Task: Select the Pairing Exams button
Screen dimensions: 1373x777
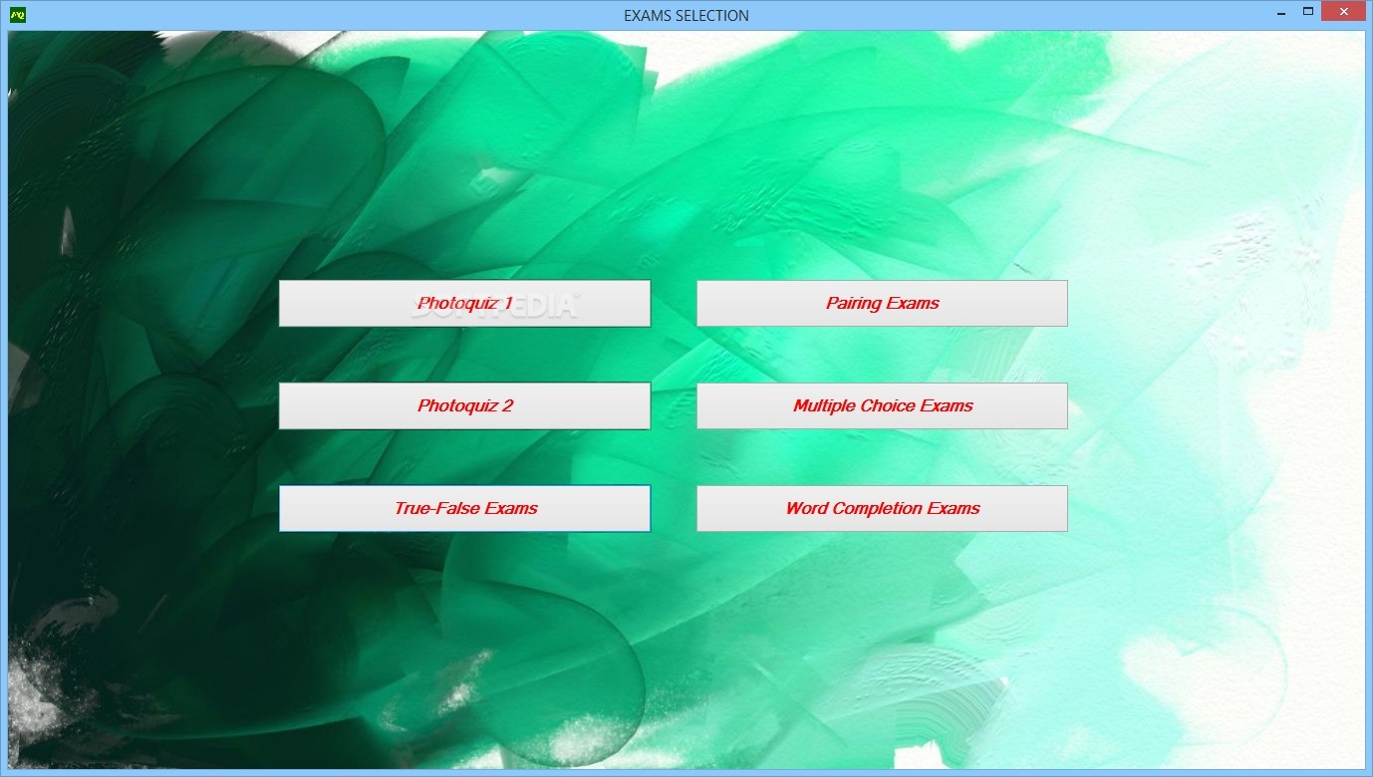Action: tap(882, 303)
